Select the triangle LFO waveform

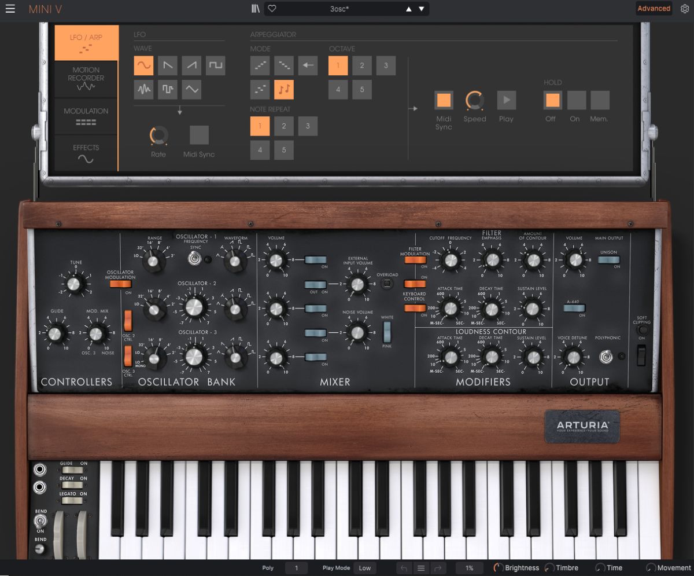pyautogui.click(x=191, y=90)
